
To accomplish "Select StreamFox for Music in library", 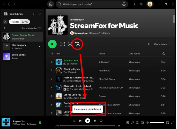I will (x=23, y=37).
